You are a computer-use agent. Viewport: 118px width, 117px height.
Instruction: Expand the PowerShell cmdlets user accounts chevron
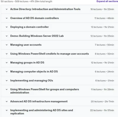tap(7, 54)
